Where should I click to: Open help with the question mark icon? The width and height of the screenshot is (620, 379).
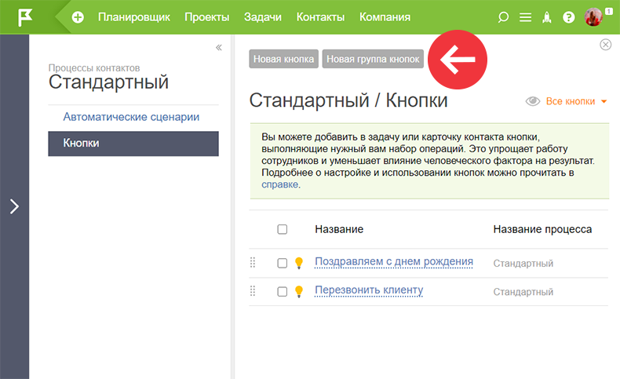pyautogui.click(x=569, y=17)
